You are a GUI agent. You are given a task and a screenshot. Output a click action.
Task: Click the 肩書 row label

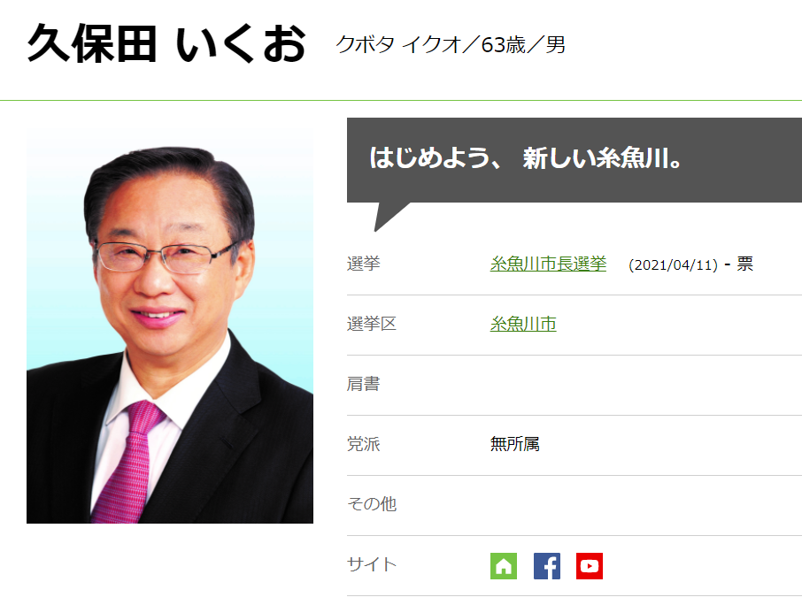pyautogui.click(x=364, y=384)
